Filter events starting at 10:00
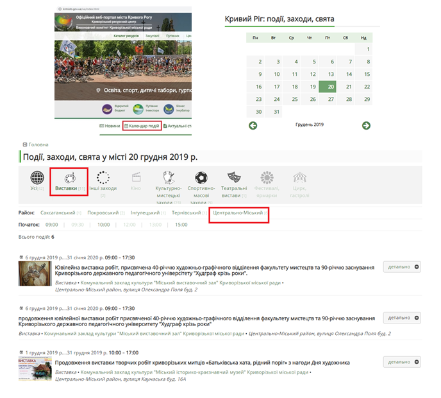 (x=103, y=225)
